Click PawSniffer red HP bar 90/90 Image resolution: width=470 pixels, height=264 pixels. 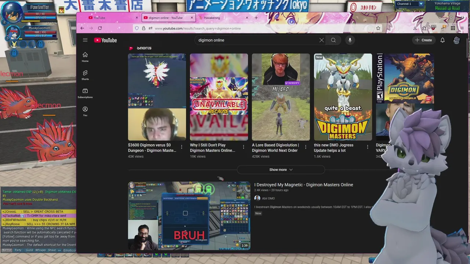pos(40,14)
